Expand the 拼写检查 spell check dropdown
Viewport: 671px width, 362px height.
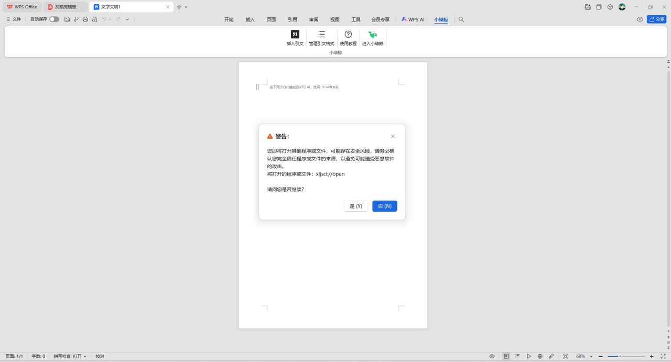[x=85, y=356]
